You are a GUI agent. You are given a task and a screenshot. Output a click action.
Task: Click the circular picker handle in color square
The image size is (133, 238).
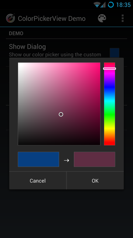click(61, 114)
